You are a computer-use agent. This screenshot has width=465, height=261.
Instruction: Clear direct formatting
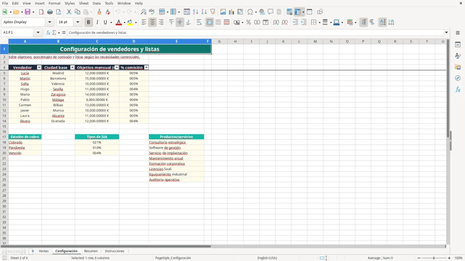tap(108, 12)
